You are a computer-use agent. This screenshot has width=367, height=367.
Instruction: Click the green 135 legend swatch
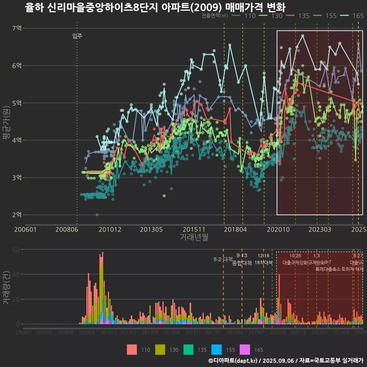pos(188,350)
